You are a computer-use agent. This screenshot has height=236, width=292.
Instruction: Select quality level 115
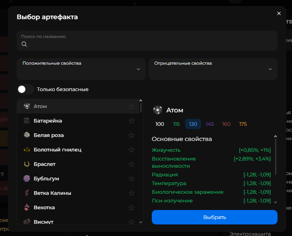(176, 124)
